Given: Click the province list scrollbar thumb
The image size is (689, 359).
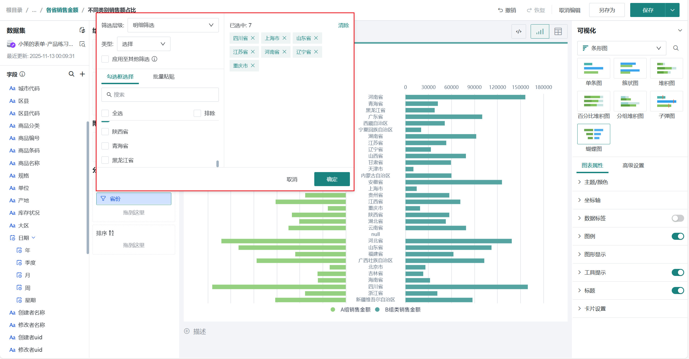Looking at the screenshot, I should (x=217, y=164).
